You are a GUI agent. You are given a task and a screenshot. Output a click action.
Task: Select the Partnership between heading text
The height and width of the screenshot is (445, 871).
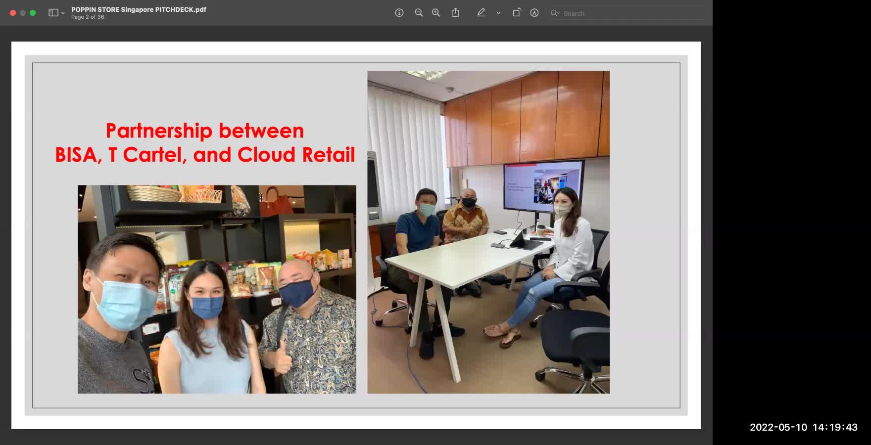205,131
